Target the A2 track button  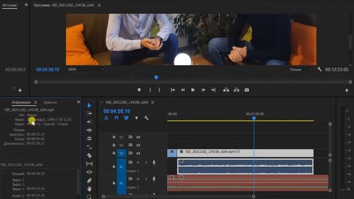(121, 183)
